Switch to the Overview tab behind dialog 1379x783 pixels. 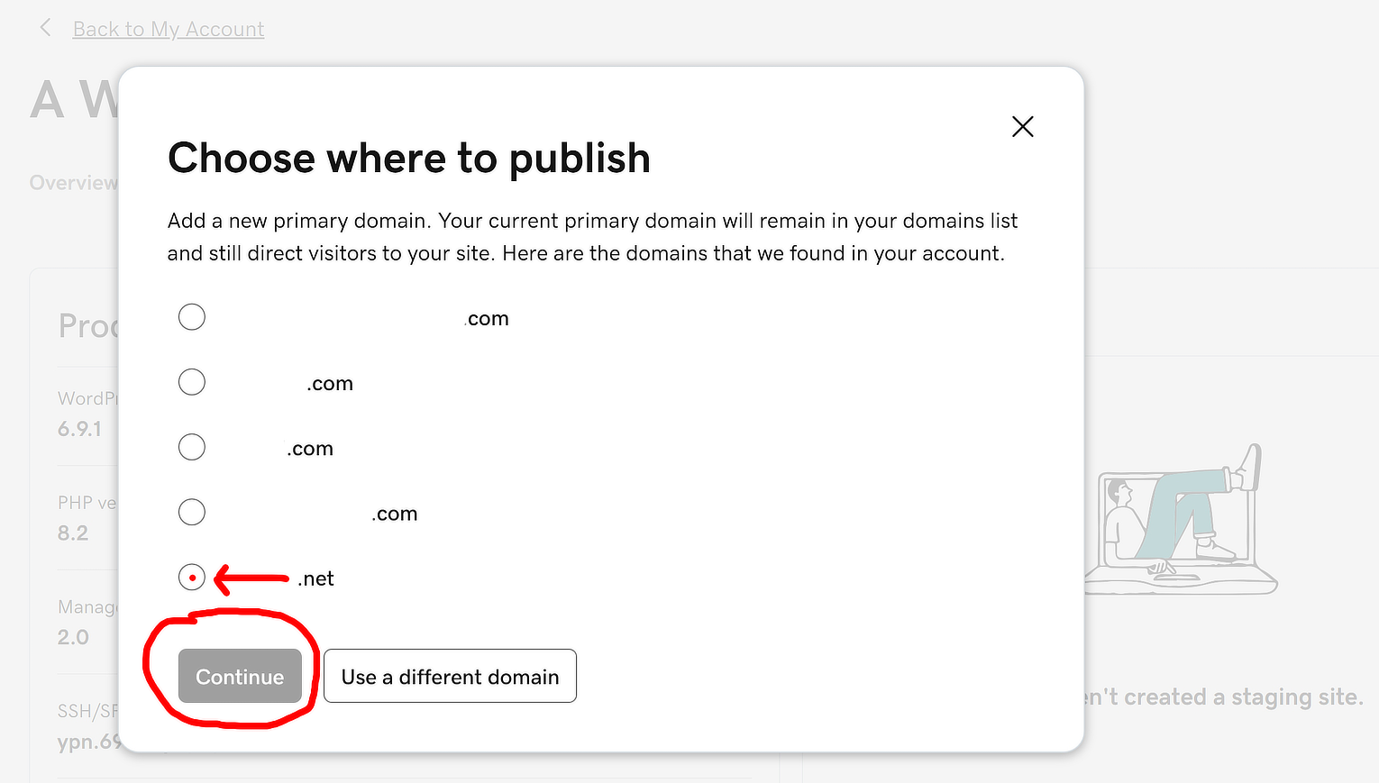(73, 183)
